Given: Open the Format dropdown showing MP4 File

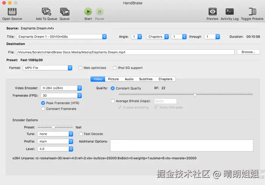Looking at the screenshot, I should pyautogui.click(x=48, y=68).
